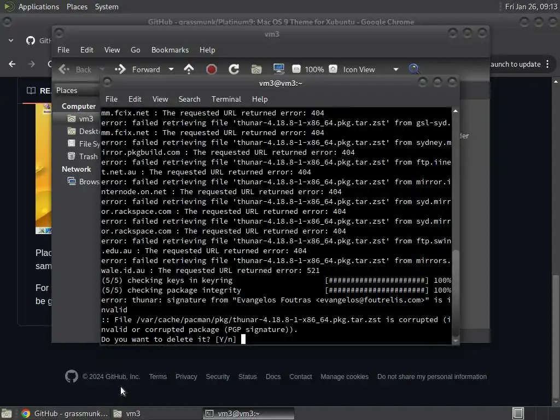Open System menu in top panel

click(107, 7)
